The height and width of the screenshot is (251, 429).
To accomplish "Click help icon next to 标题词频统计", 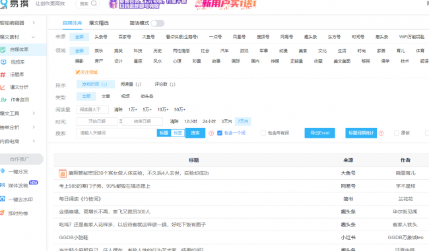I will pyautogui.click(x=381, y=133).
